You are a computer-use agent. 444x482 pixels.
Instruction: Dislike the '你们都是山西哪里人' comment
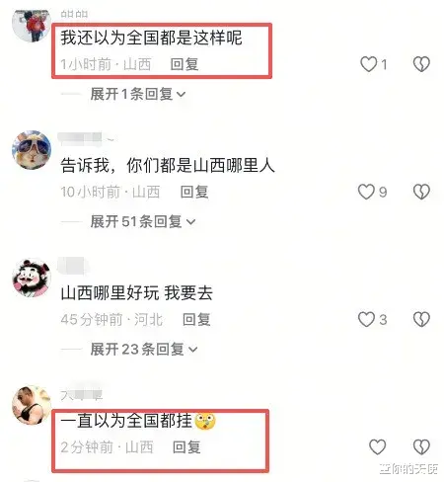coord(421,192)
